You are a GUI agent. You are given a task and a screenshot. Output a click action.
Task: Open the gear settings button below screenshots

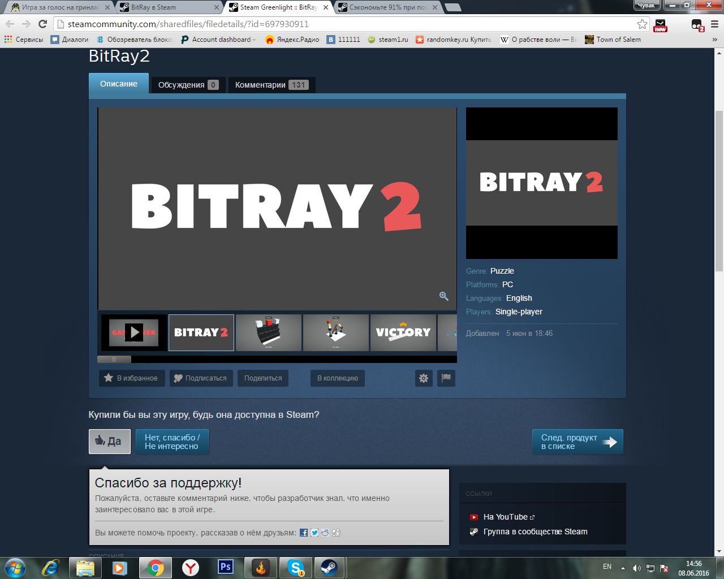(424, 378)
